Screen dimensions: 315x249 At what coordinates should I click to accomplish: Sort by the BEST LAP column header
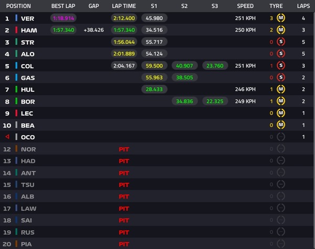[63, 6]
